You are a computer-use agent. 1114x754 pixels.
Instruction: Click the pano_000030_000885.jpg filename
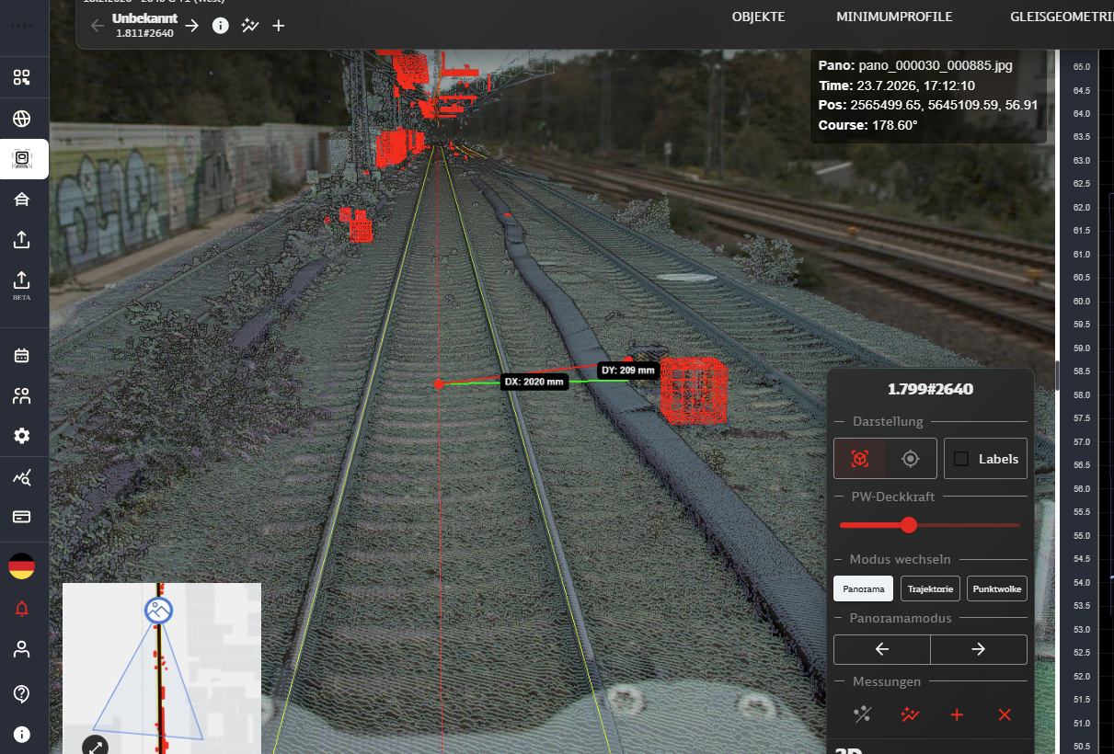coord(936,66)
